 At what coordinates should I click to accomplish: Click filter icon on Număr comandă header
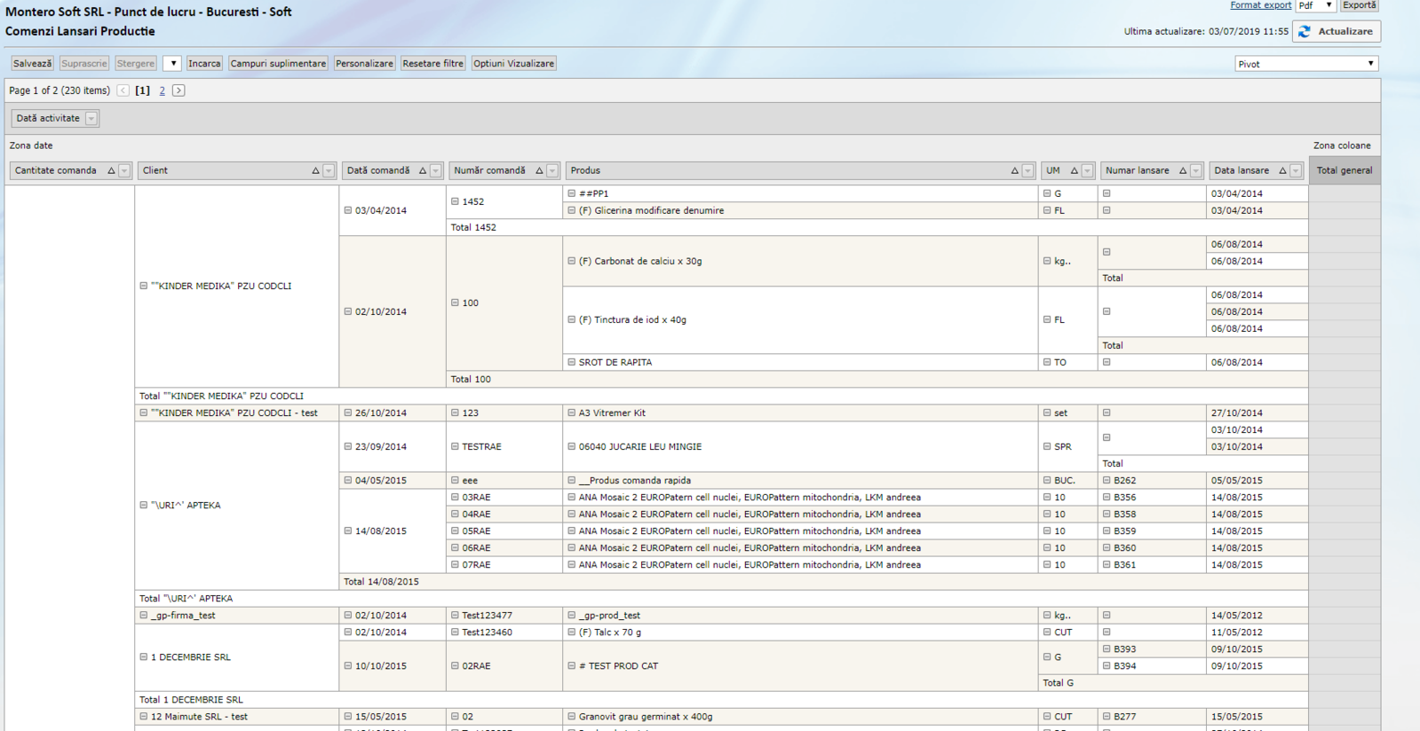(552, 171)
